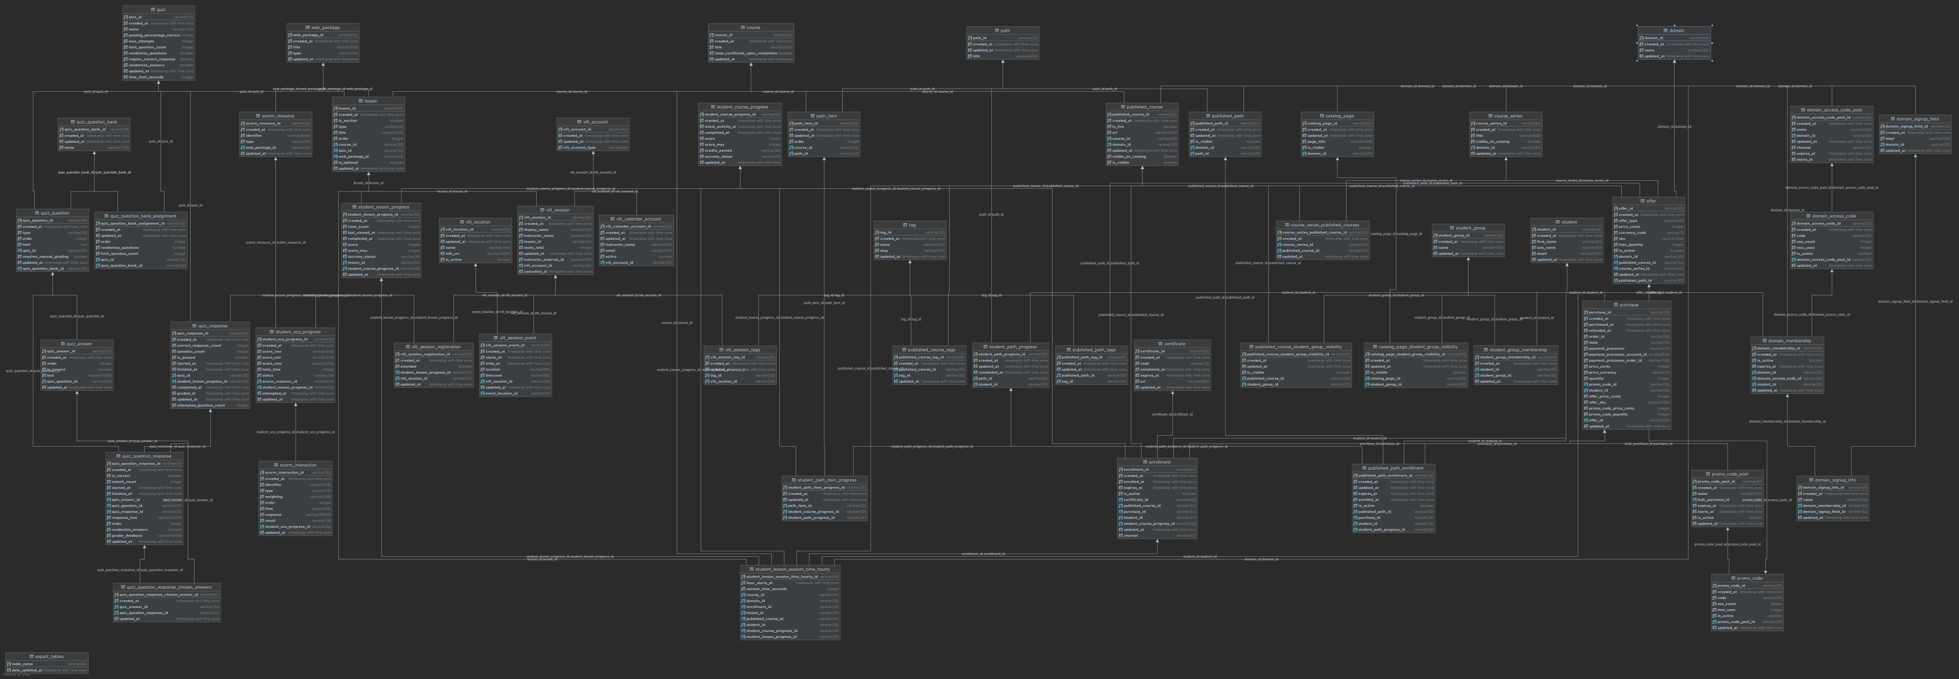Select the tag table header
The image size is (1959, 679).
pyautogui.click(x=910, y=226)
